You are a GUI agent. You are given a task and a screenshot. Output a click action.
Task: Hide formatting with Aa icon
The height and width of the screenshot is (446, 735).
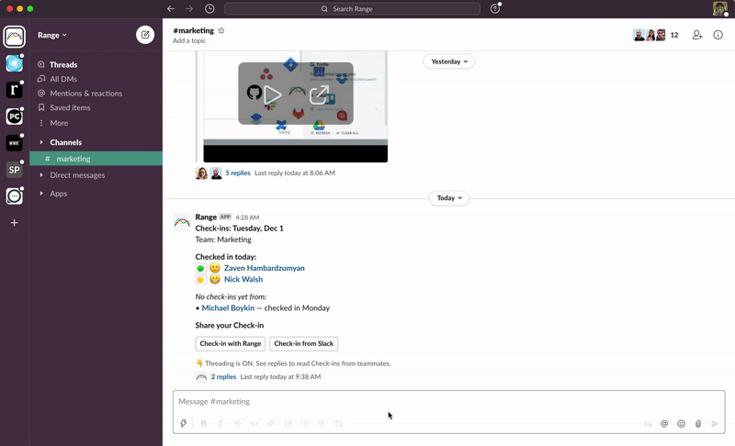tap(648, 424)
